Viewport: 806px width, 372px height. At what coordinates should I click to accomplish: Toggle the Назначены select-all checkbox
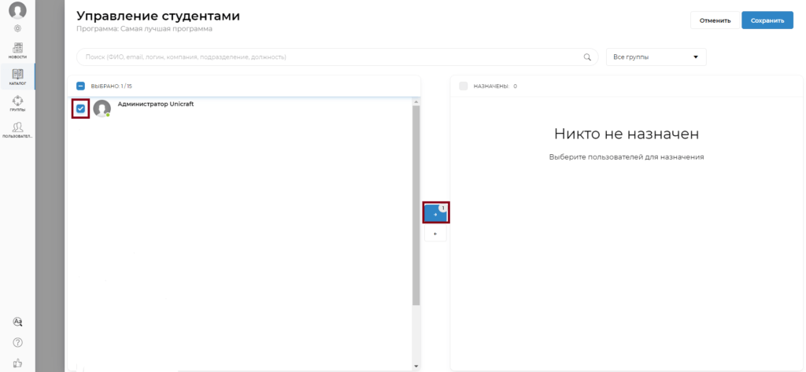pyautogui.click(x=463, y=87)
